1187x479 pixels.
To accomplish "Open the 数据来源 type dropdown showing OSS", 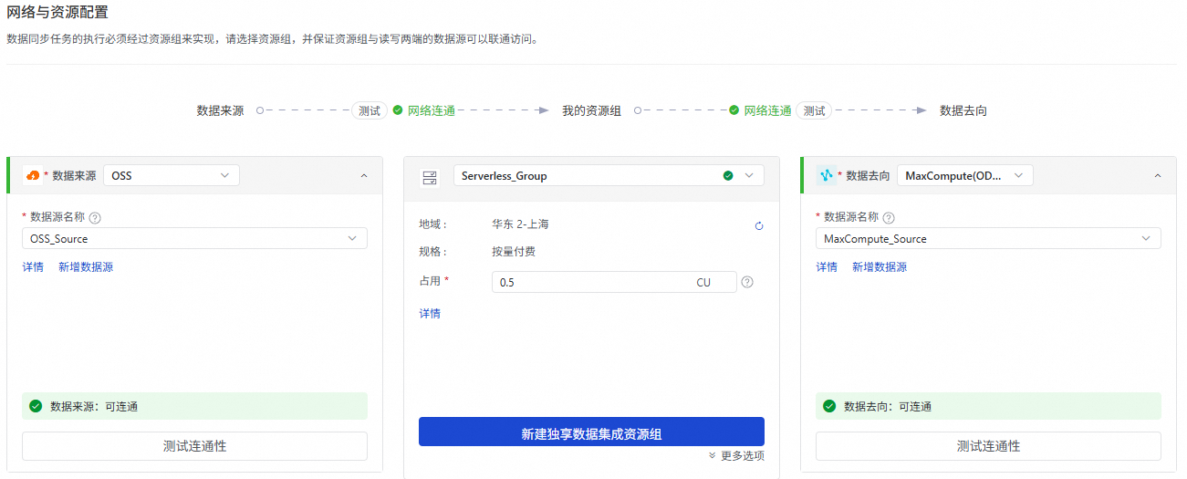I will coord(172,175).
